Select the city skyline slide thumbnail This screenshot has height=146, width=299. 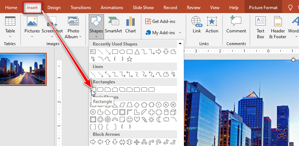(x=23, y=69)
